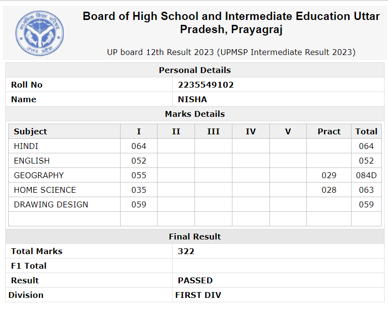Click the Total Marks value 322
388x313 pixels.
[186, 251]
